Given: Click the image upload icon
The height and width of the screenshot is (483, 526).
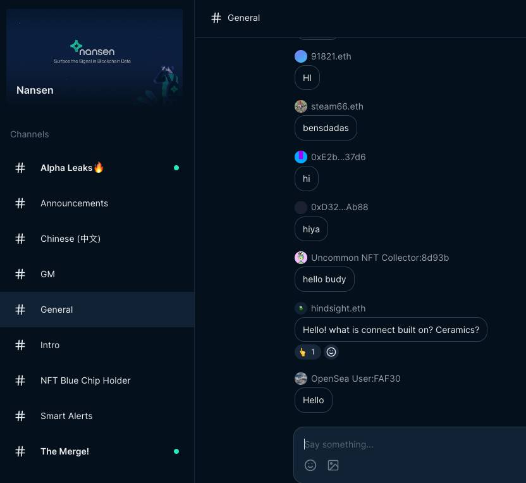Looking at the screenshot, I should pos(333,465).
